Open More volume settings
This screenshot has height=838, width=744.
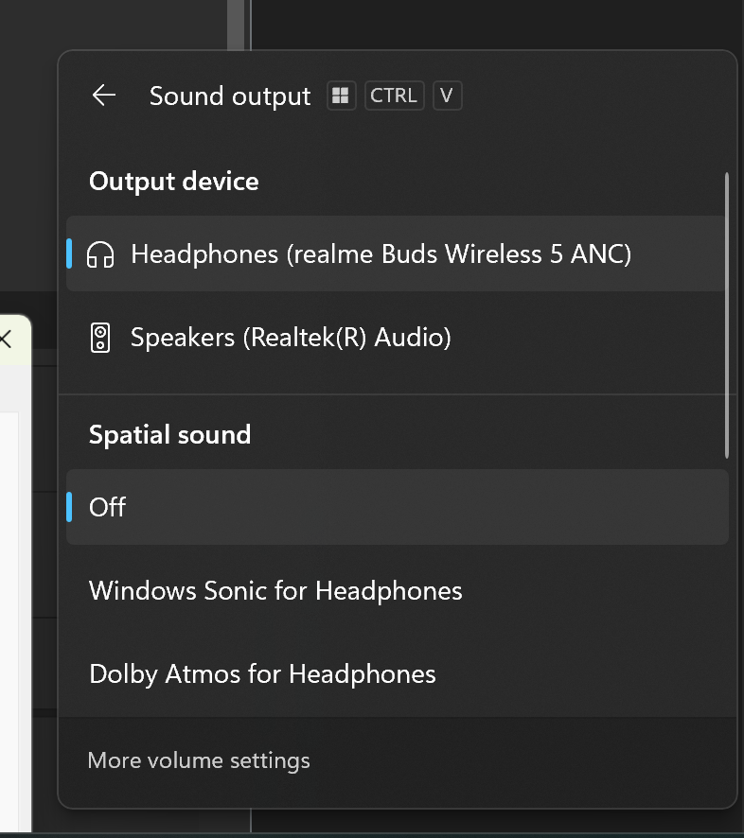[199, 760]
